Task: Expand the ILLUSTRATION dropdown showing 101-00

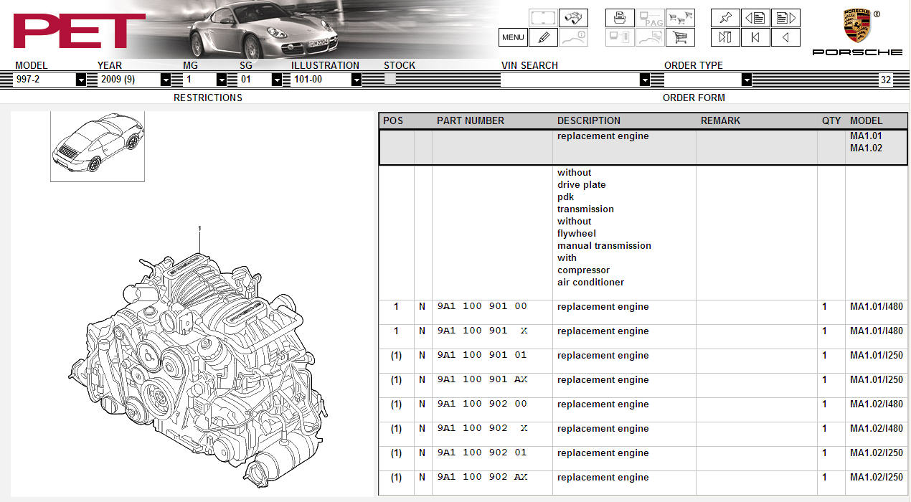Action: [x=357, y=80]
